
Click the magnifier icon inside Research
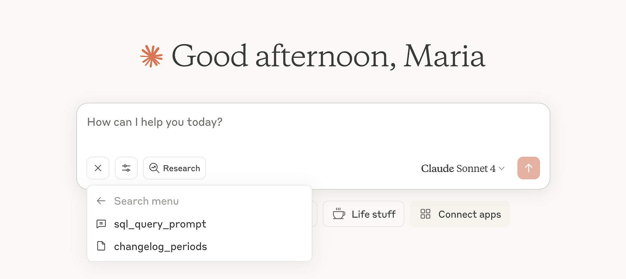pyautogui.click(x=155, y=168)
